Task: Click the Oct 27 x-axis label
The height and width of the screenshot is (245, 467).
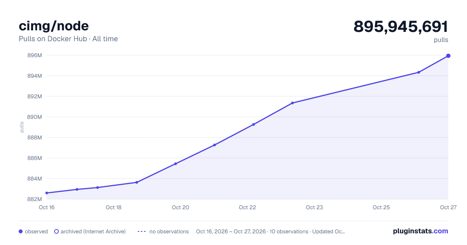Action: (x=448, y=207)
